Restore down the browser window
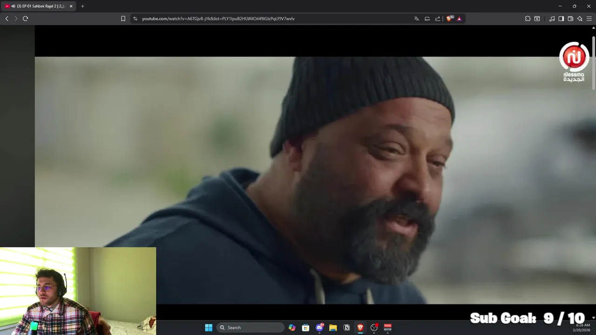The width and height of the screenshot is (596, 335). [x=574, y=6]
